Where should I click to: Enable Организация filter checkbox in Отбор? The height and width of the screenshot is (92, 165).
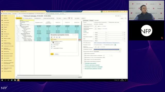tap(94, 33)
